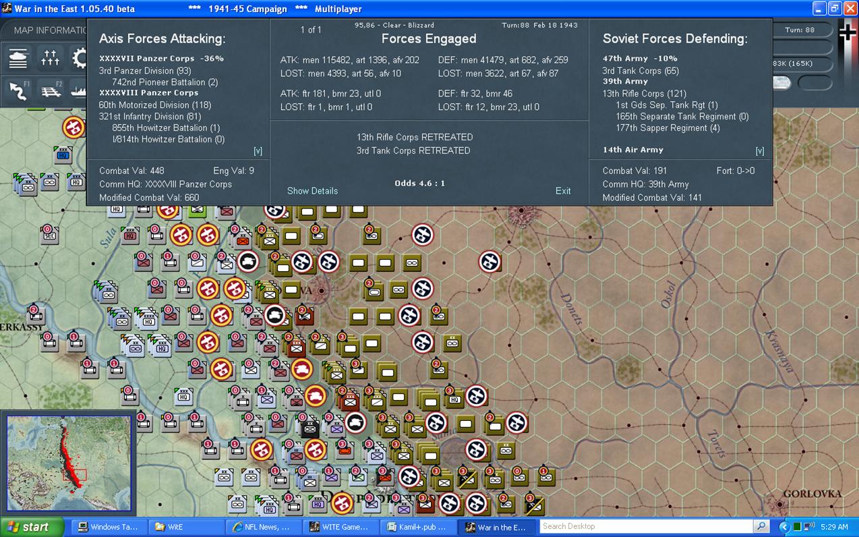Switch to WITE Game... taskbar item
This screenshot has height=537, width=859.
pos(339,527)
